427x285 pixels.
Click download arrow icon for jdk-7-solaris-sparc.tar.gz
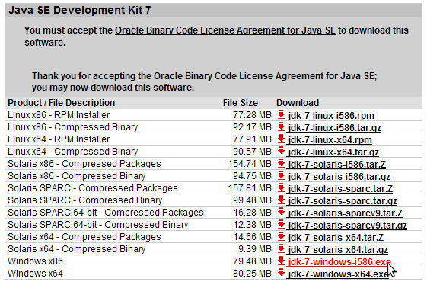(x=281, y=200)
